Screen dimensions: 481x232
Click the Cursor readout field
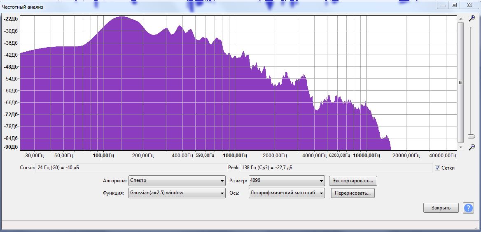pyautogui.click(x=131, y=168)
